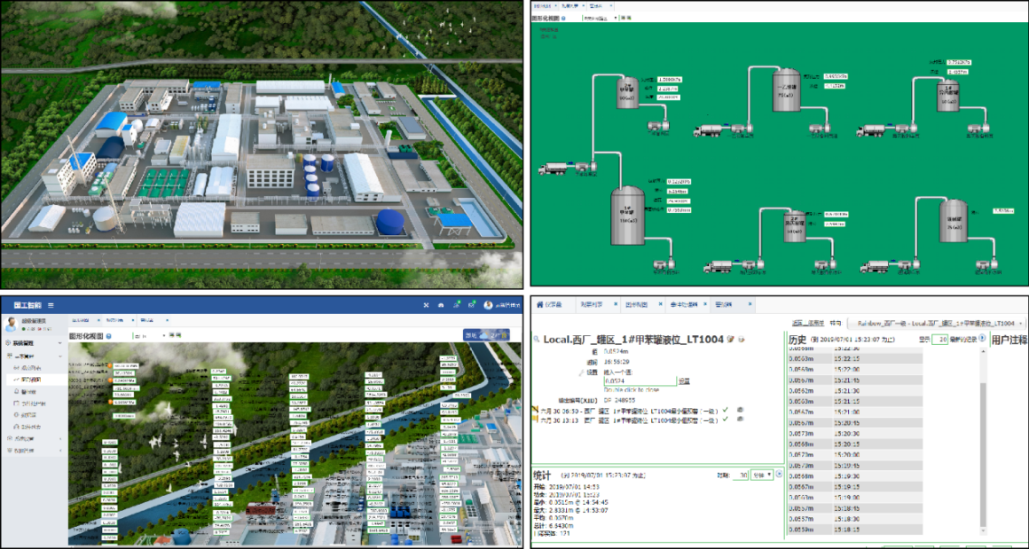Click the value input field showing 0.0574
Screen dimensions: 1029x549
[x=639, y=380]
